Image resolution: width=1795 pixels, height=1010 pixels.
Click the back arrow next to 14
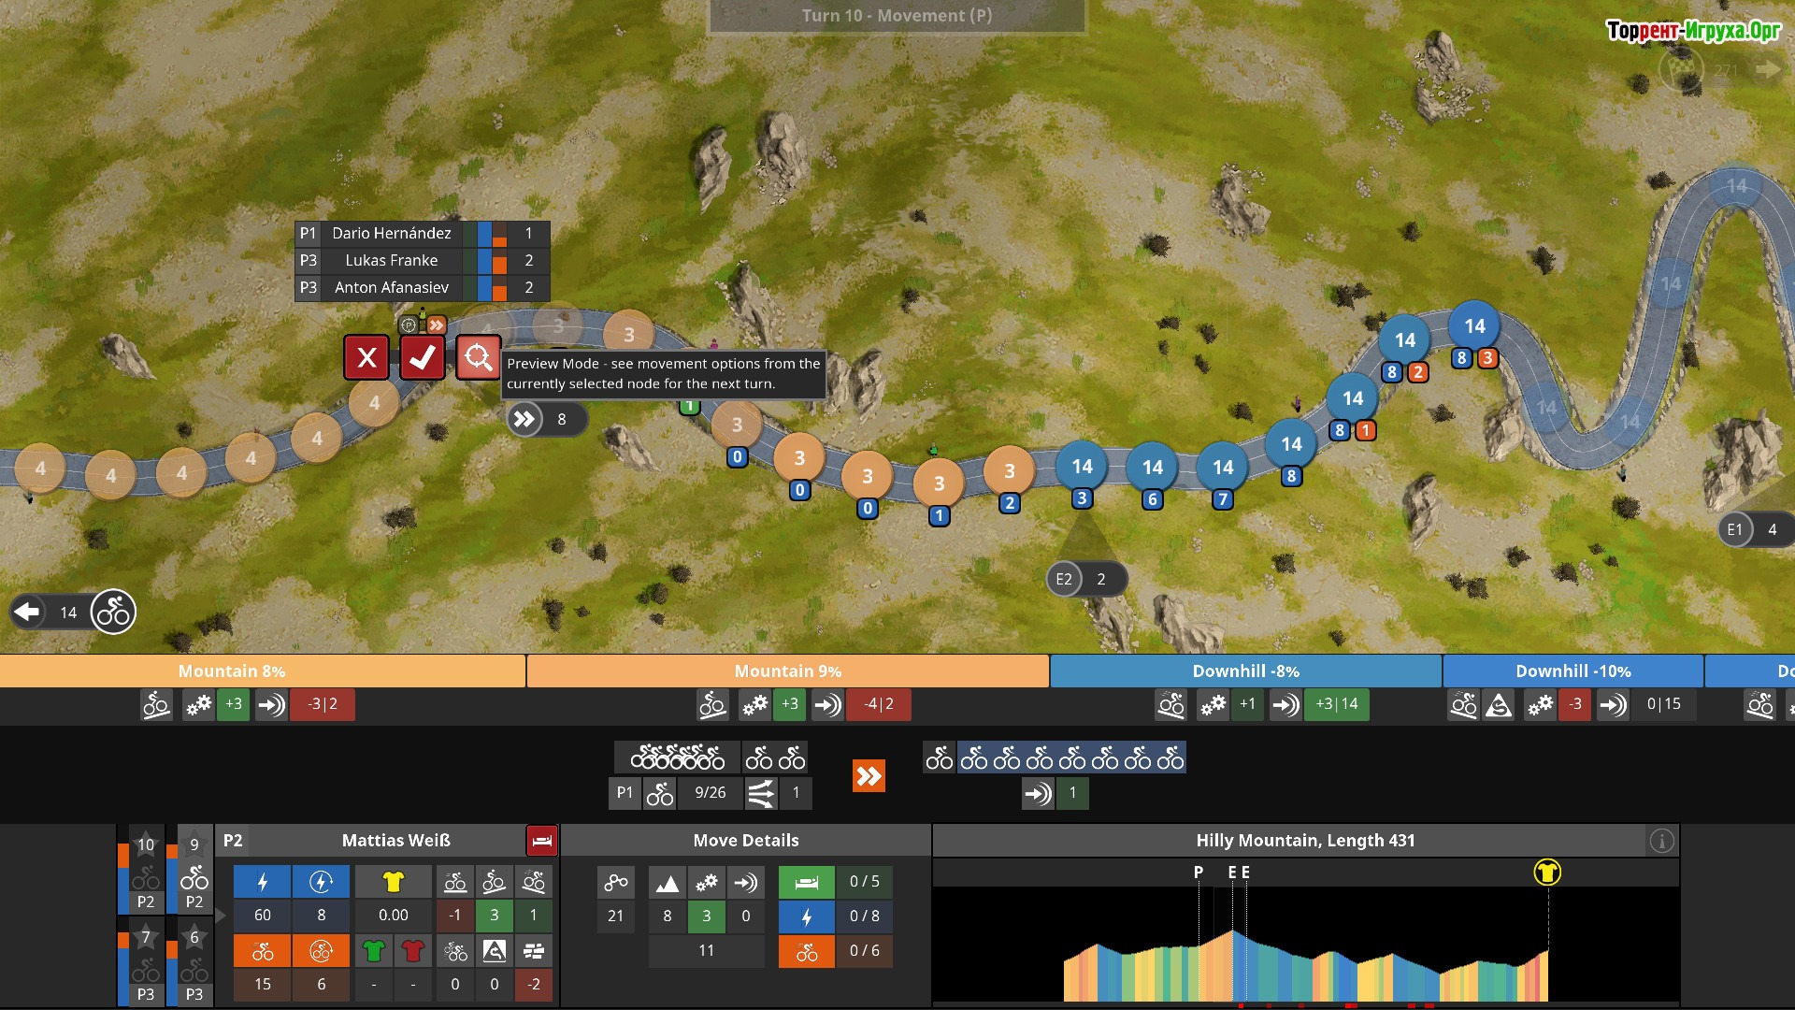pos(27,612)
